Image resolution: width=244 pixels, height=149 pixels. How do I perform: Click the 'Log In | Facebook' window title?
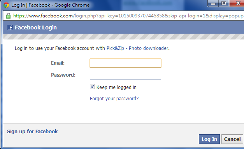coord(31,5)
